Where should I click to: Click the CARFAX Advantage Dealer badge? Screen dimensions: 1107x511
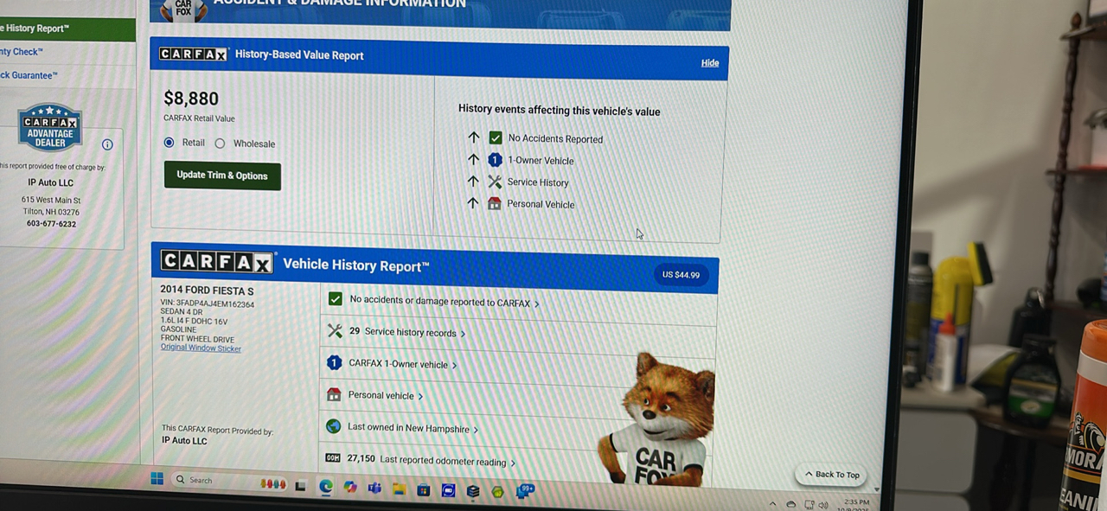50,129
